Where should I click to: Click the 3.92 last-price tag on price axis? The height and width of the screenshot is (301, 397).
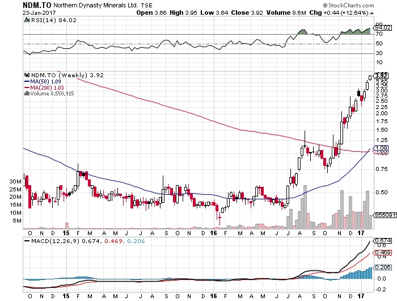point(381,76)
